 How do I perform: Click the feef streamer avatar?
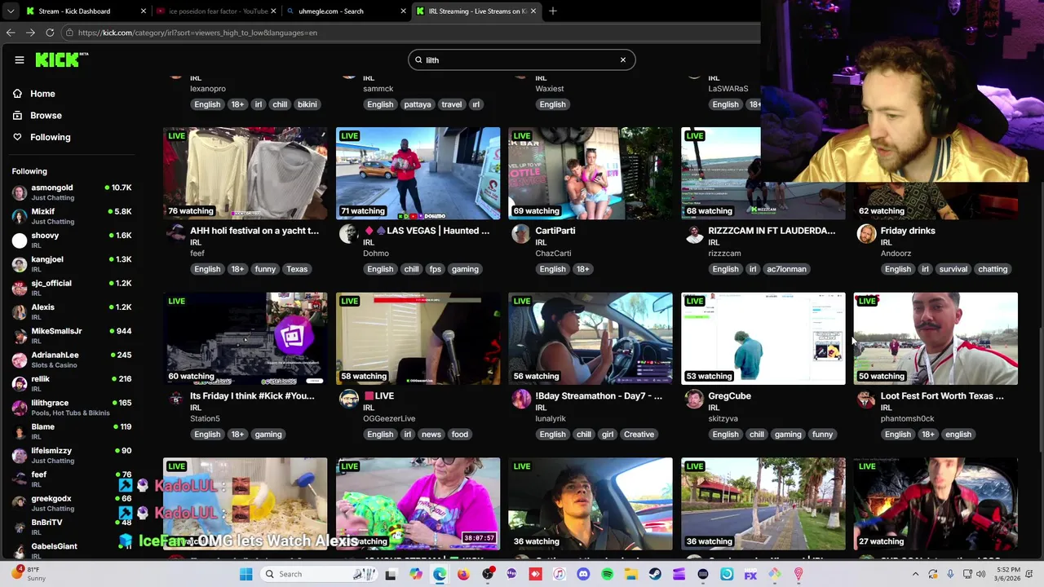click(x=175, y=236)
